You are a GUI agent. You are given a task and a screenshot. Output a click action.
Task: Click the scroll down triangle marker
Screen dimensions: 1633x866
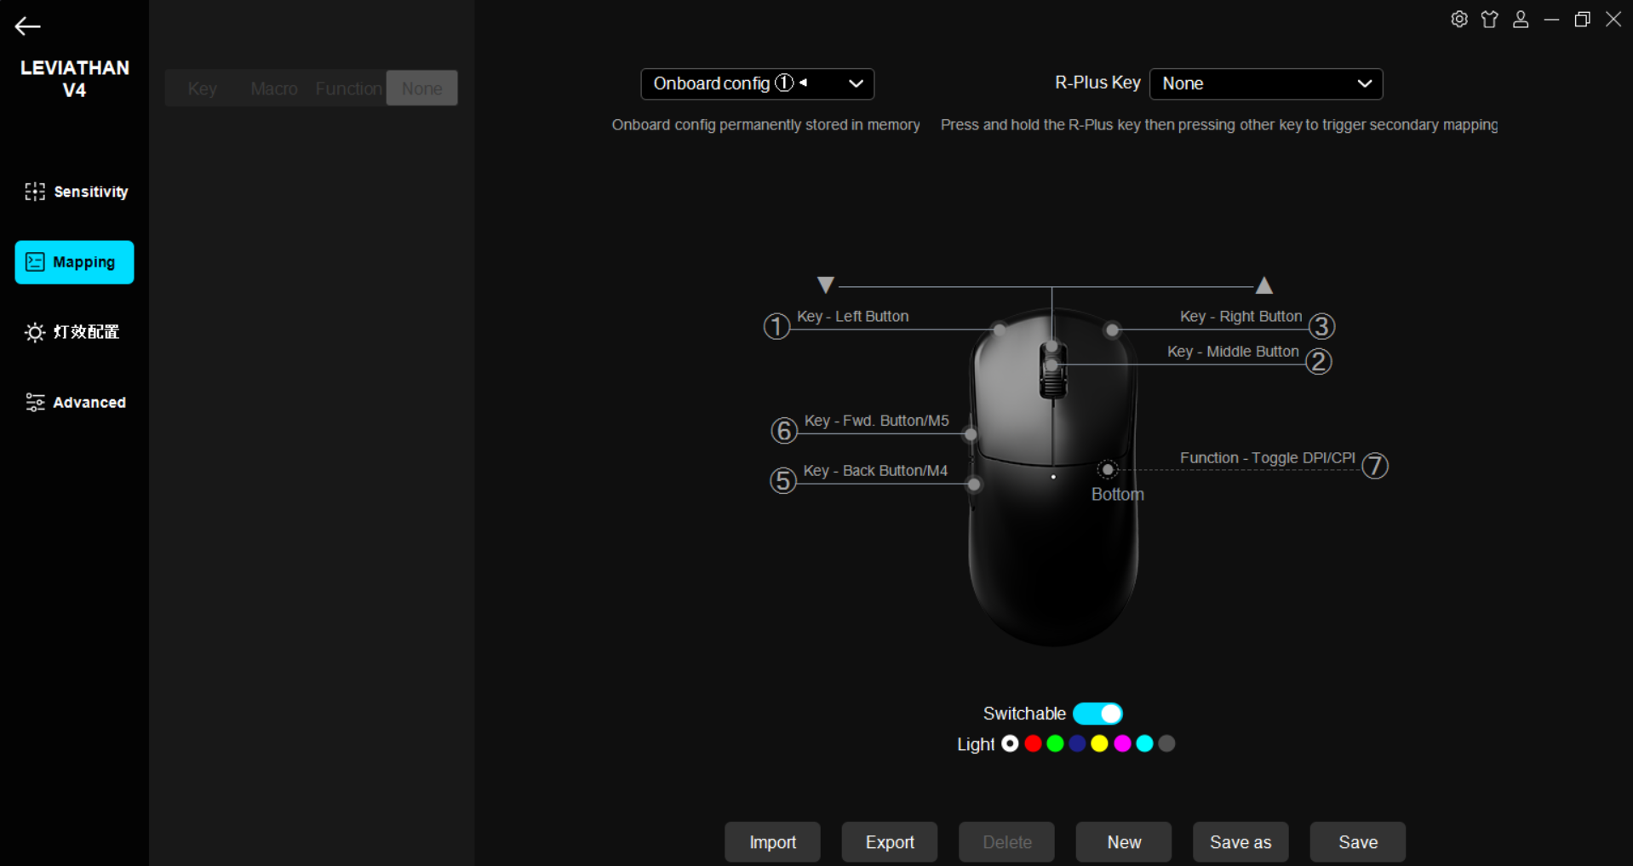click(x=825, y=284)
